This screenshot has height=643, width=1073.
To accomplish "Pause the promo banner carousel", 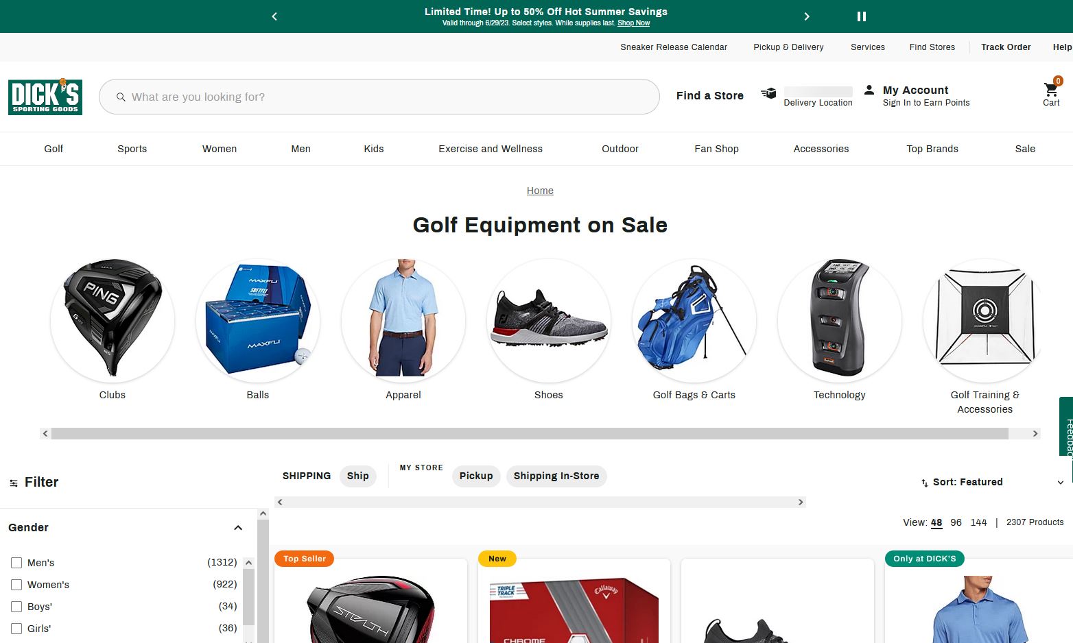I will click(862, 16).
